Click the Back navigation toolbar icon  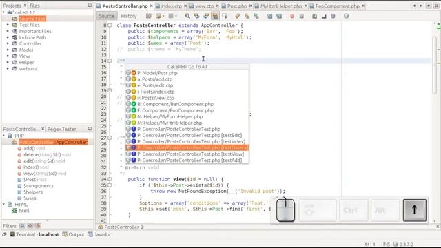click(x=158, y=16)
